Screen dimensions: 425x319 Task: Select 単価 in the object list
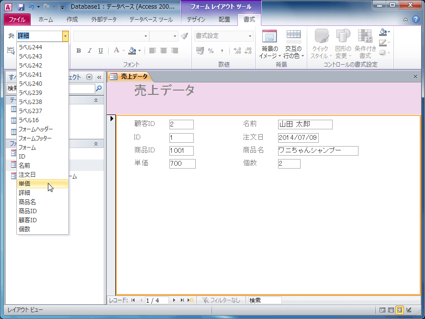pyautogui.click(x=42, y=183)
